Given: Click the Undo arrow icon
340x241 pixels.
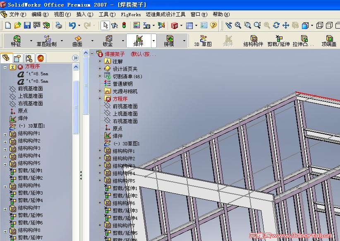Looking at the screenshot, I should point(72,25).
